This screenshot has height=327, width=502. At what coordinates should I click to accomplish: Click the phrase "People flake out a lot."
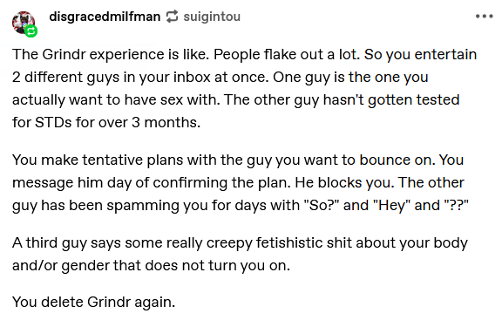pos(287,54)
